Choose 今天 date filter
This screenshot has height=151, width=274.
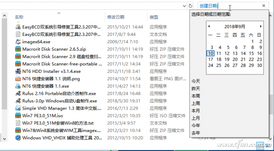tap(196, 81)
